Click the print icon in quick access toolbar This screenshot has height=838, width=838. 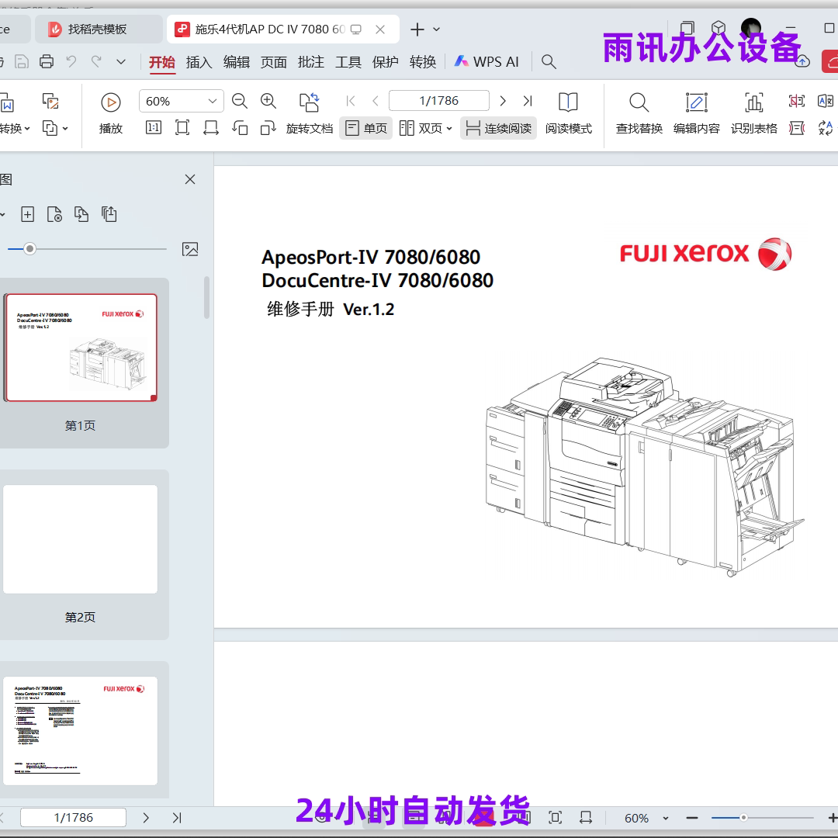click(47, 61)
